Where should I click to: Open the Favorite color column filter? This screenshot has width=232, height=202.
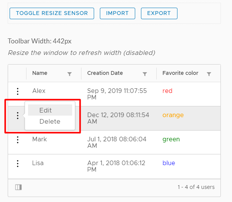coord(209,74)
